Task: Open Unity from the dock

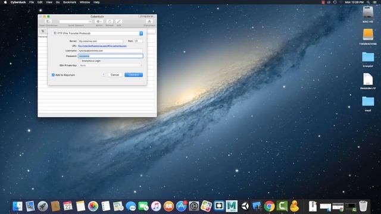Action: [245, 206]
